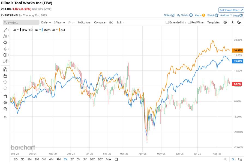Open the ITW series options dots
The height and width of the screenshot is (164, 246).
pos(18,29)
